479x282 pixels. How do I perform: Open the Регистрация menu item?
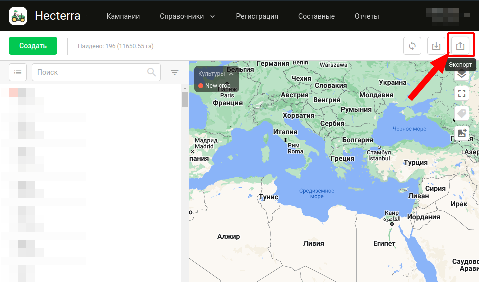[x=257, y=16]
